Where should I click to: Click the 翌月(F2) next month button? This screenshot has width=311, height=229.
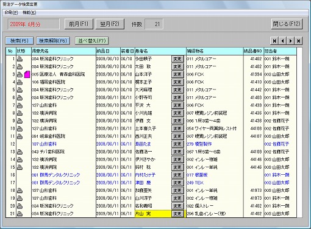pyautogui.click(x=110, y=24)
